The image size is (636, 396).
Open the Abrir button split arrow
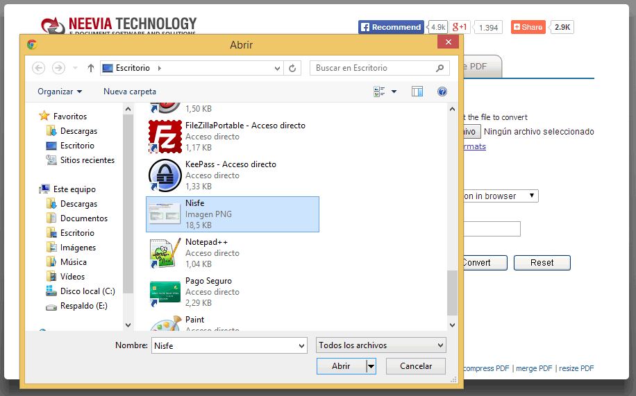point(371,366)
